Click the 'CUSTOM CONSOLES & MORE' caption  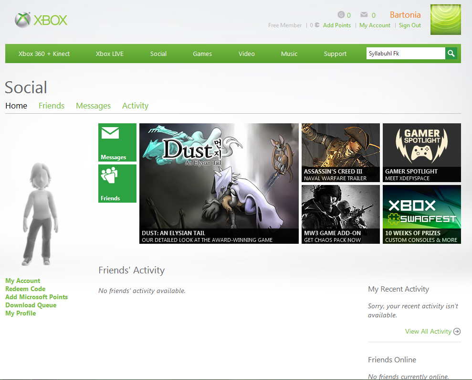421,240
